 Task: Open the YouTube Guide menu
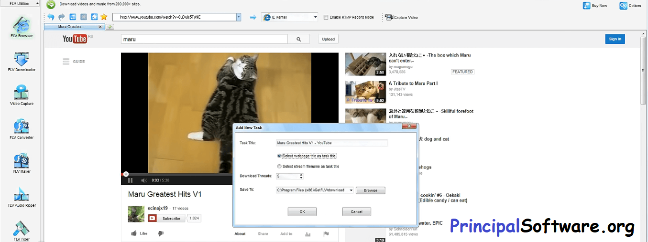coord(74,62)
